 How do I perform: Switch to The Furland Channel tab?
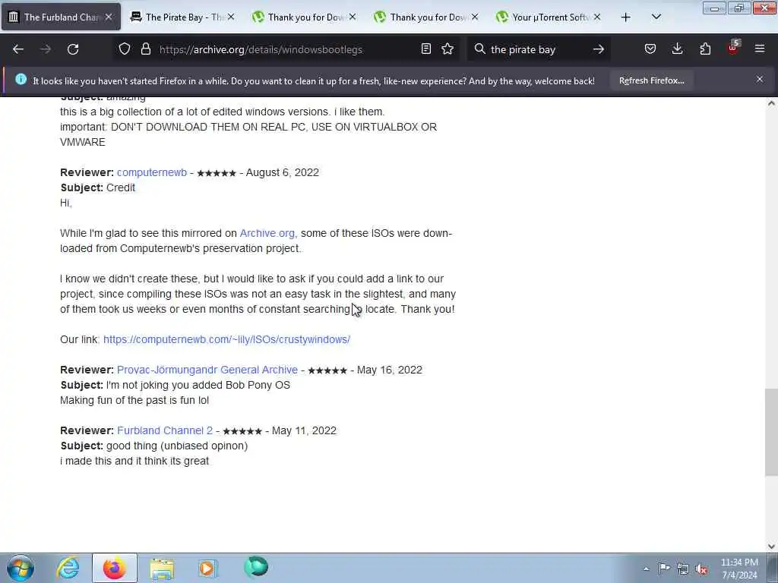tap(61, 17)
